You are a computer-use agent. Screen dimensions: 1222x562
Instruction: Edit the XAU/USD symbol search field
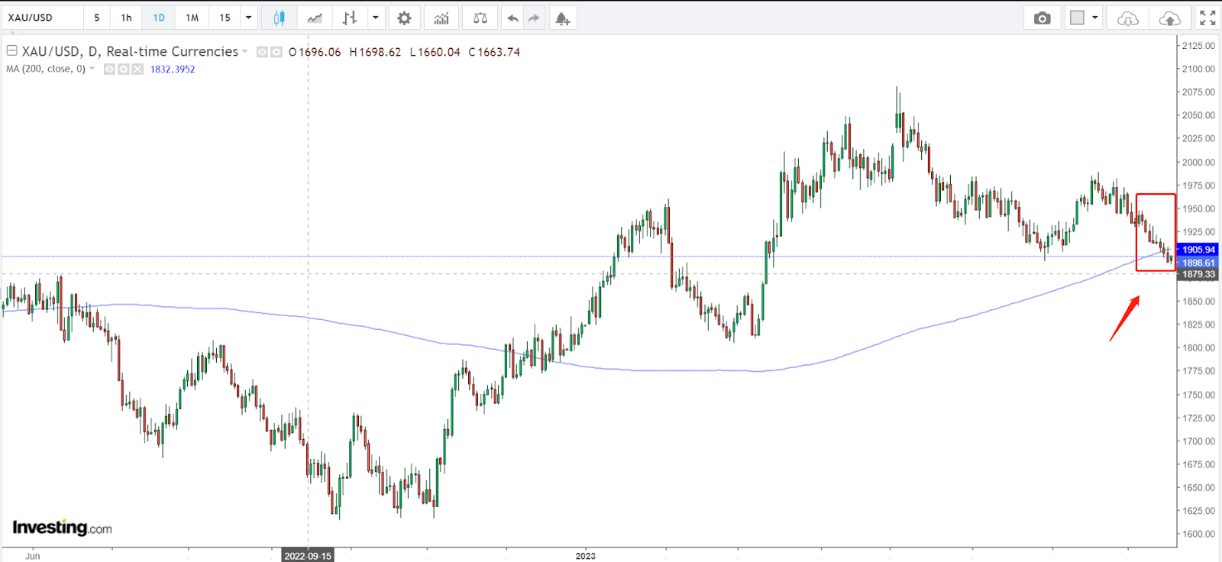(43, 18)
